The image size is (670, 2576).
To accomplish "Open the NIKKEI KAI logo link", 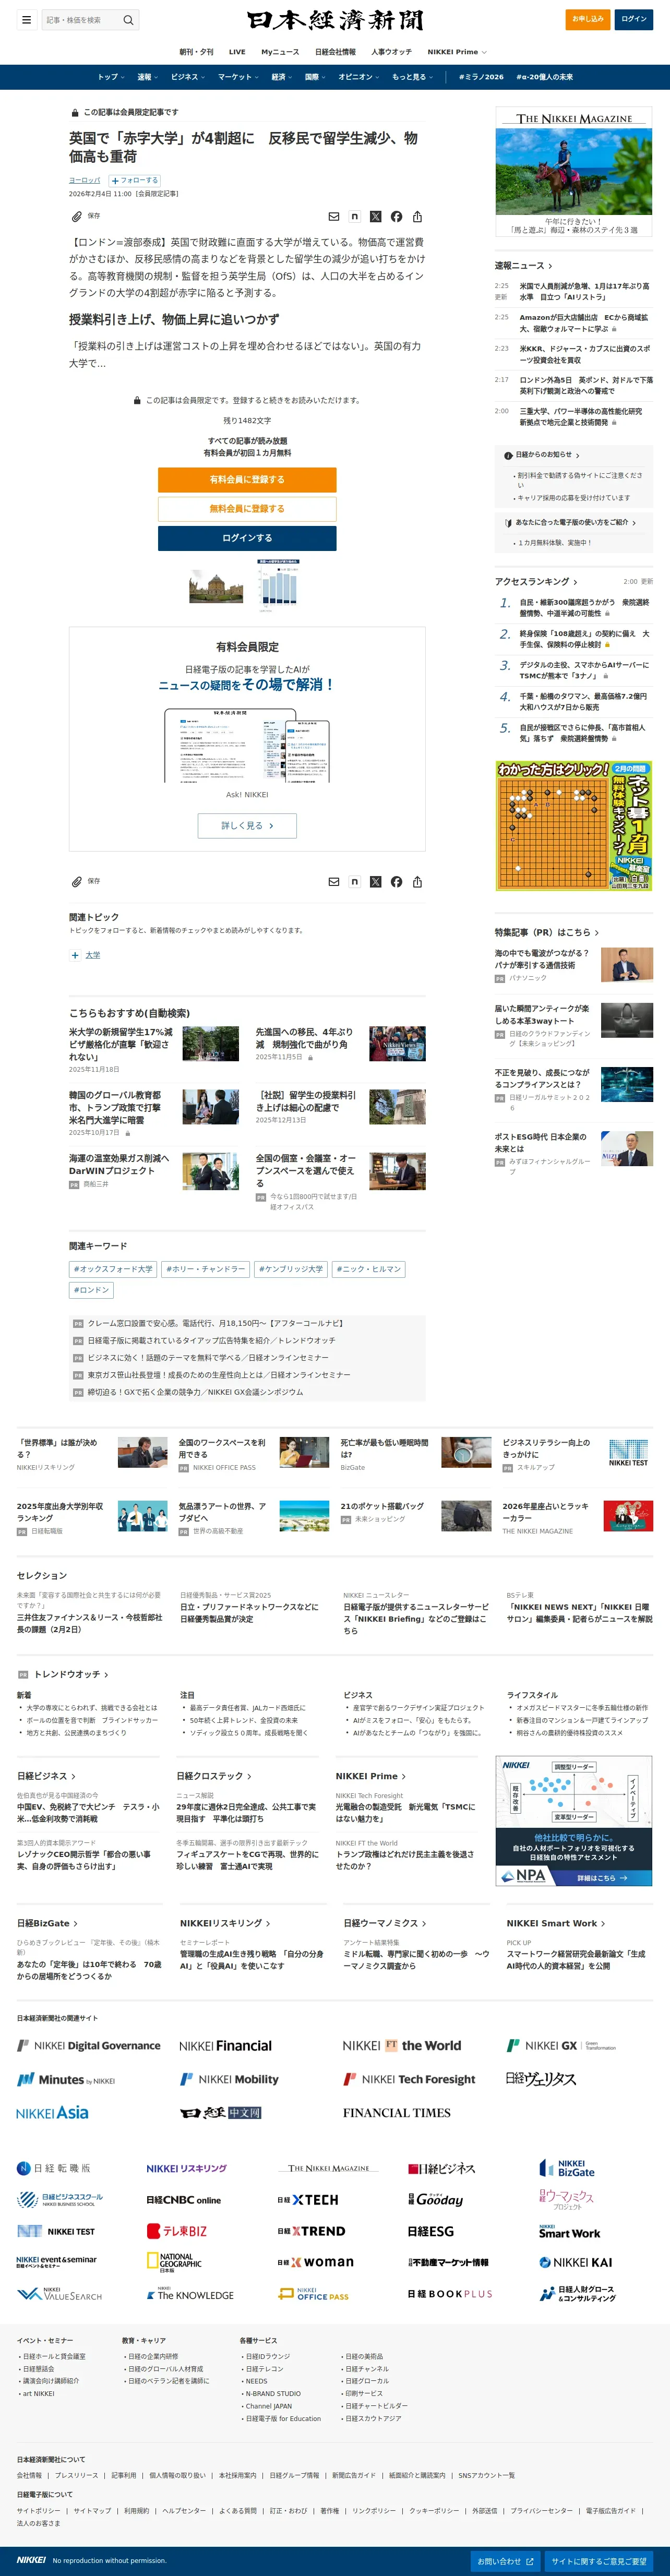I will [x=575, y=2262].
